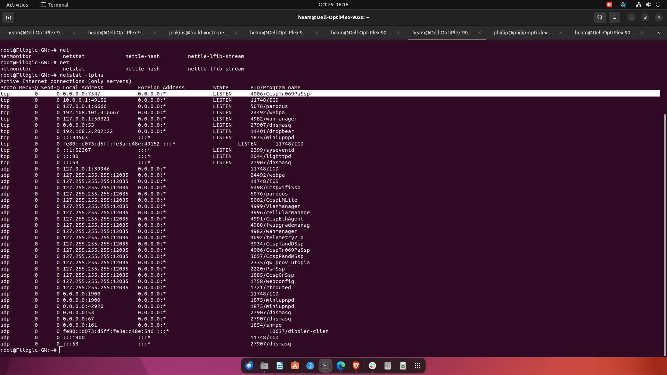
Task: Open the Terminal app menu
Action: click(55, 5)
